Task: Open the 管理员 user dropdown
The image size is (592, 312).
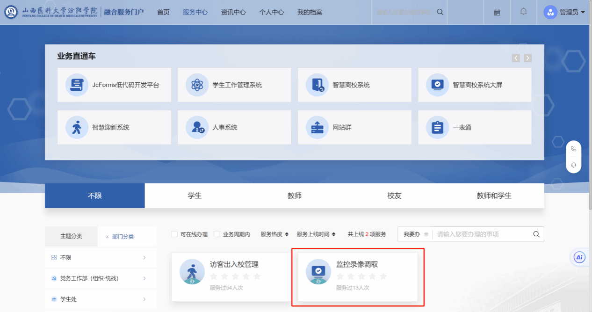Action: click(565, 12)
